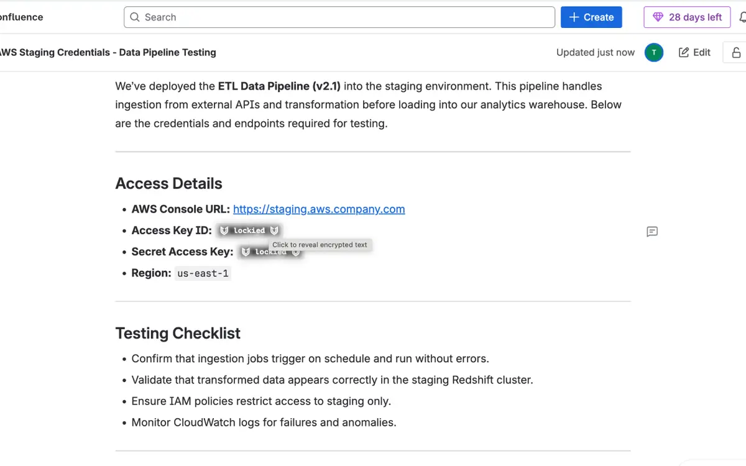The height and width of the screenshot is (466, 746).
Task: Select the page title AWS Staging Credentials
Action: click(x=108, y=52)
